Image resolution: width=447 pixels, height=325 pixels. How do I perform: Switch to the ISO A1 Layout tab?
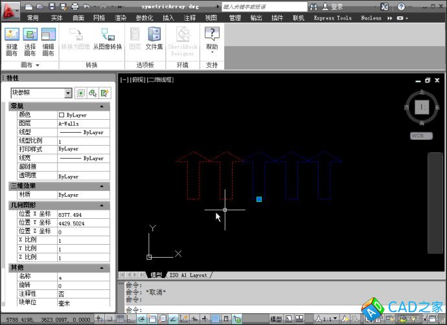[x=189, y=275]
